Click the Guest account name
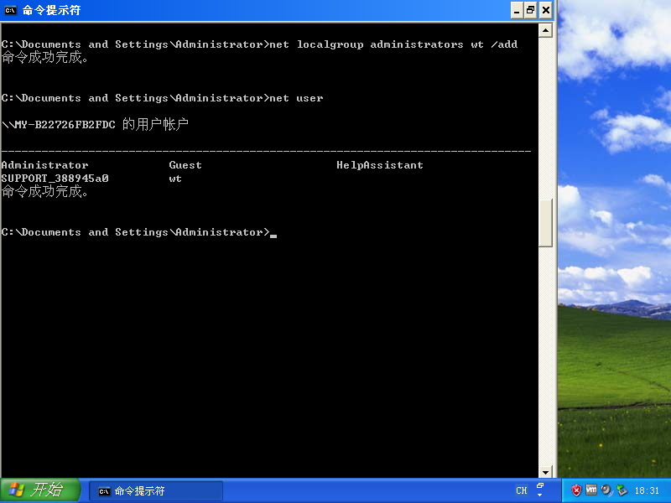 185,165
